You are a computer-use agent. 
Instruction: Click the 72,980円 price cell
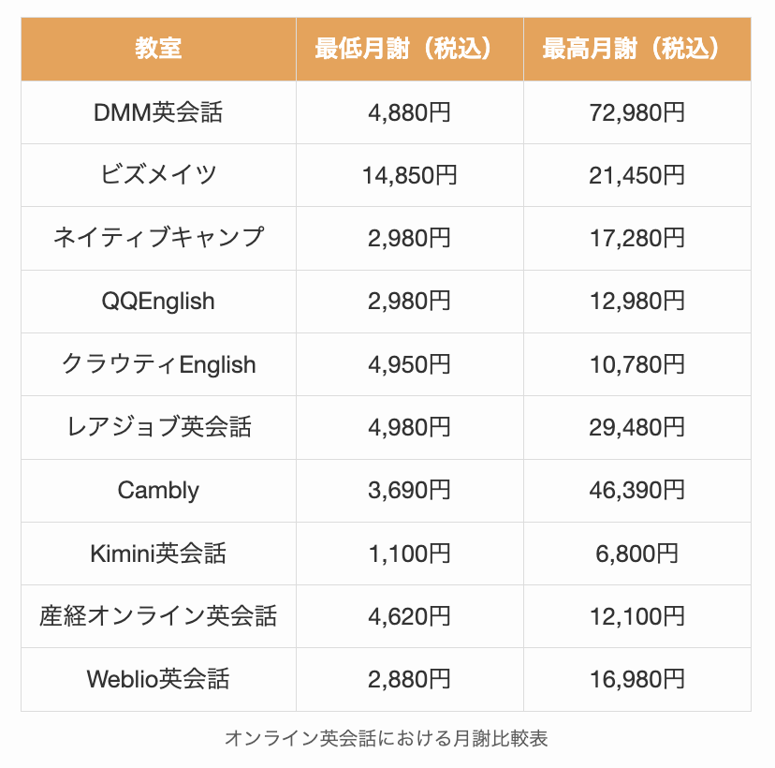[636, 112]
